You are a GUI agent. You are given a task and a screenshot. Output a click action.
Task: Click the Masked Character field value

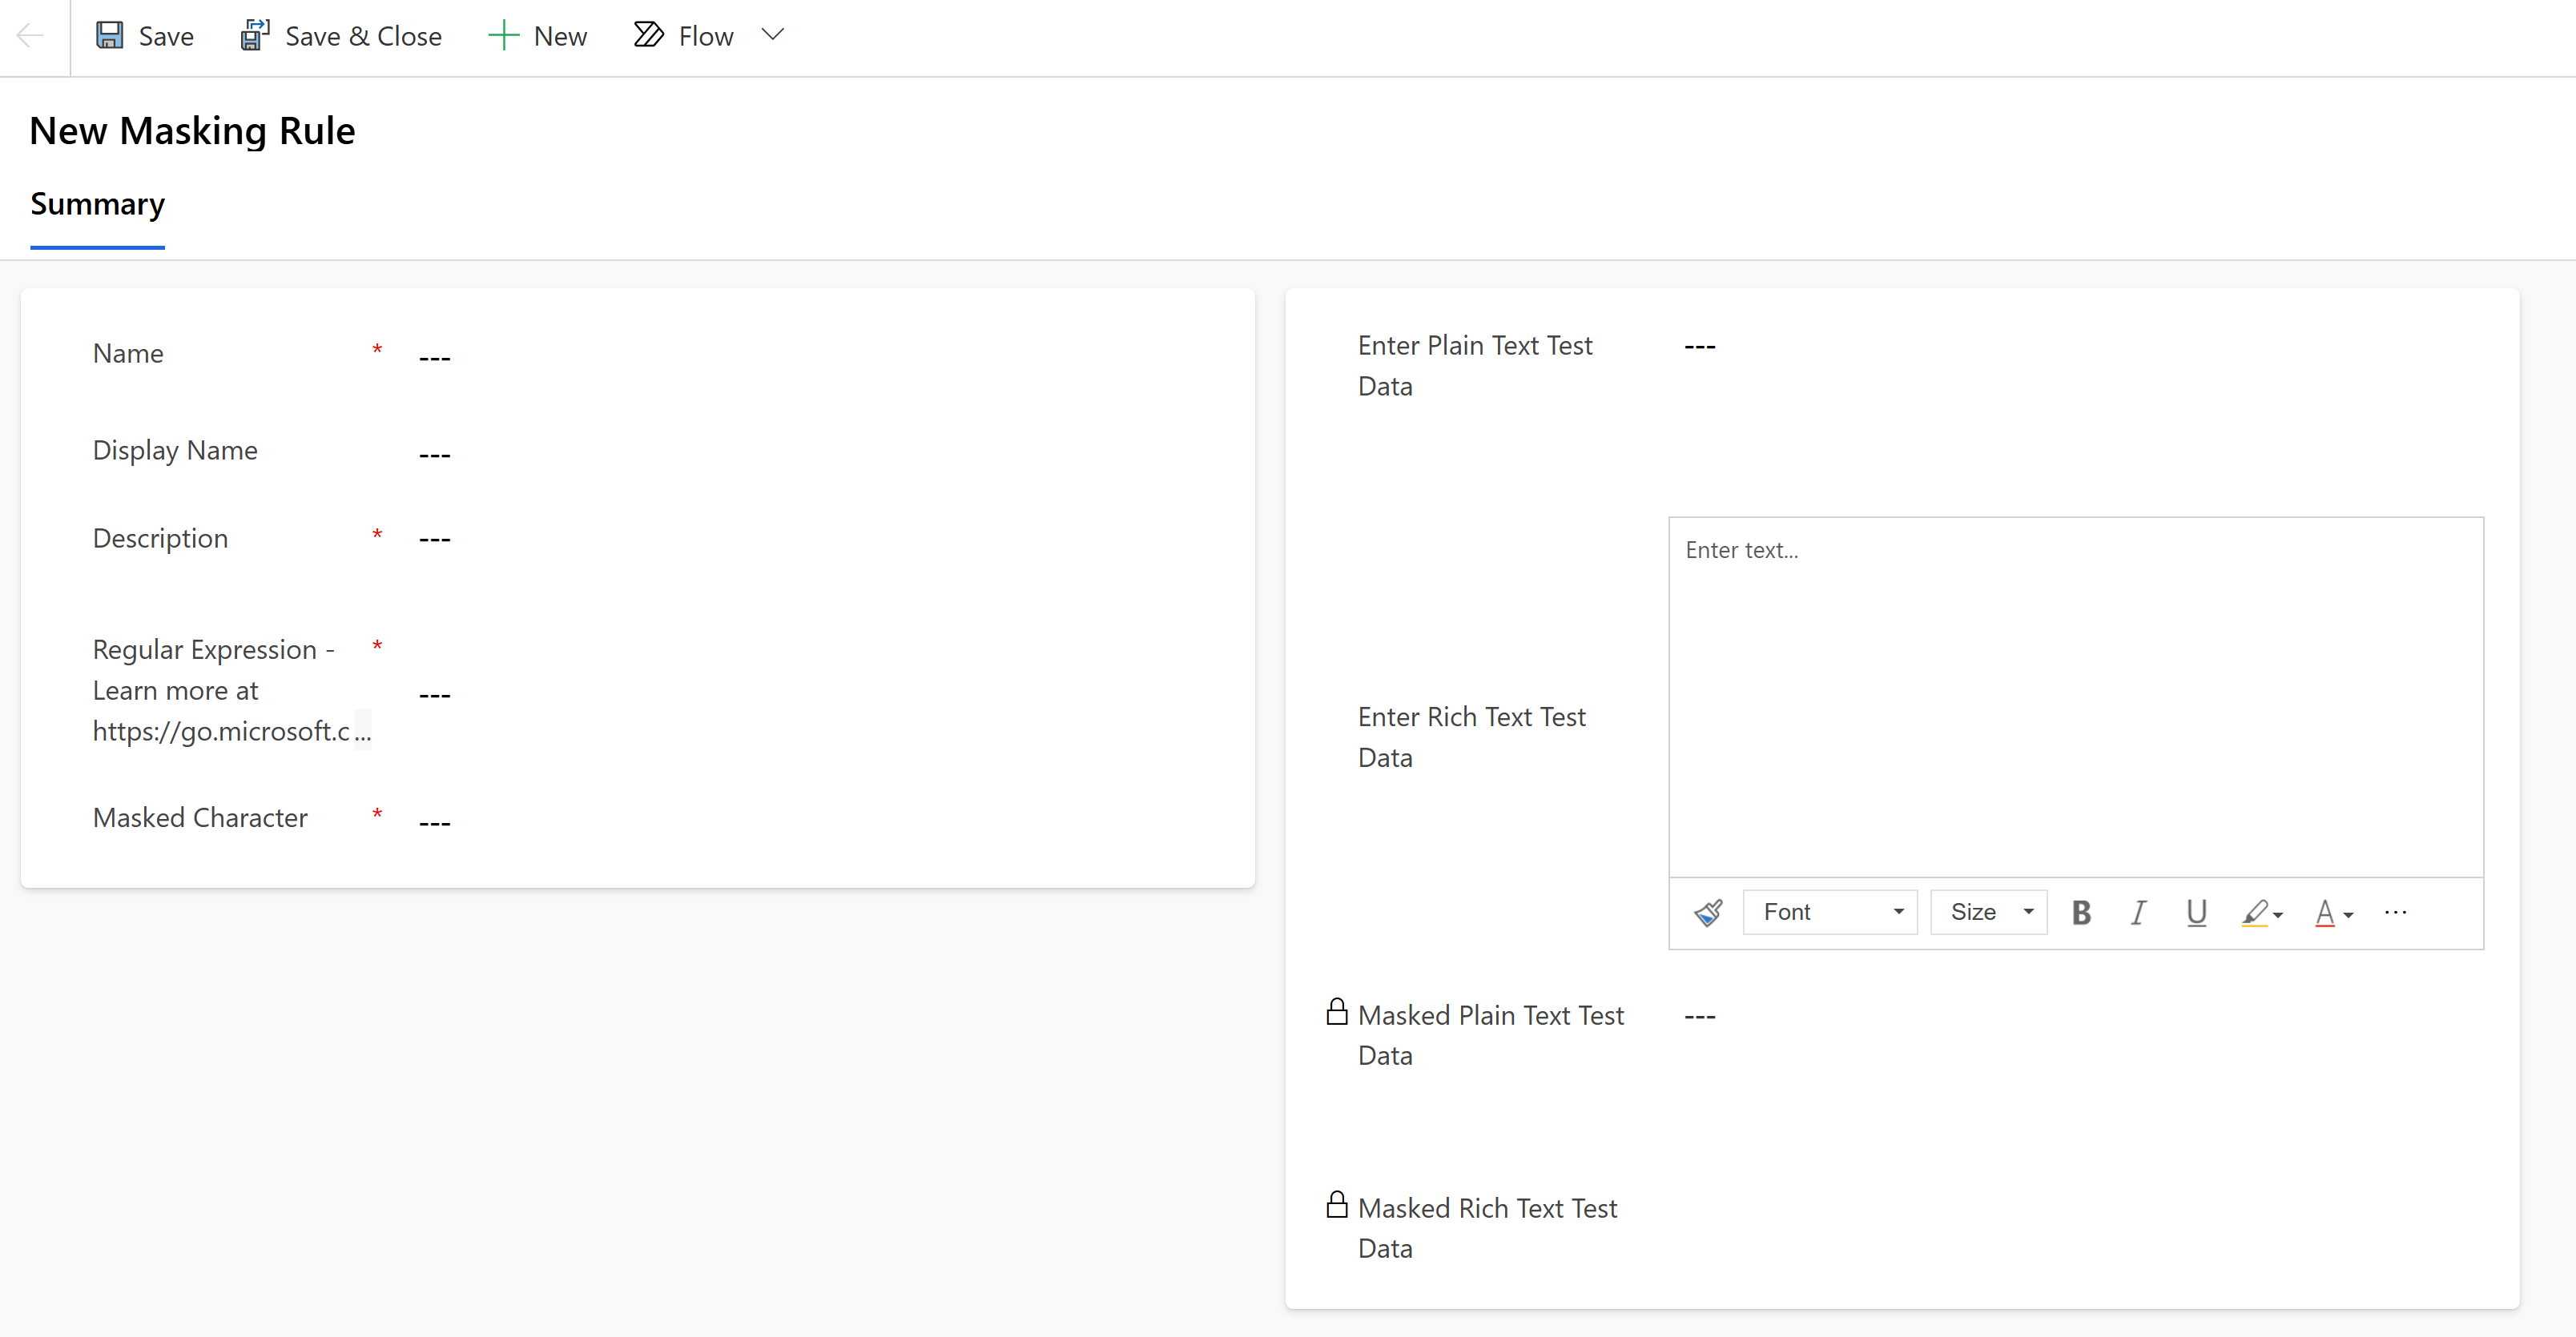[x=435, y=822]
